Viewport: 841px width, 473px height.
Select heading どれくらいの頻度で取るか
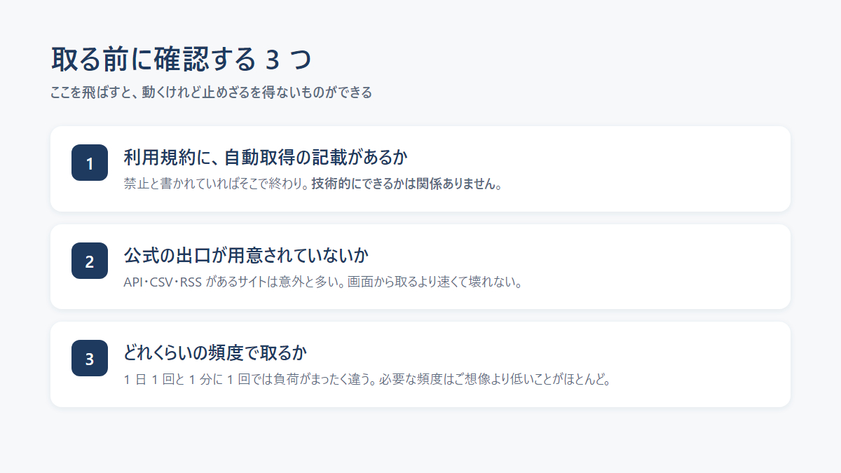tap(216, 351)
